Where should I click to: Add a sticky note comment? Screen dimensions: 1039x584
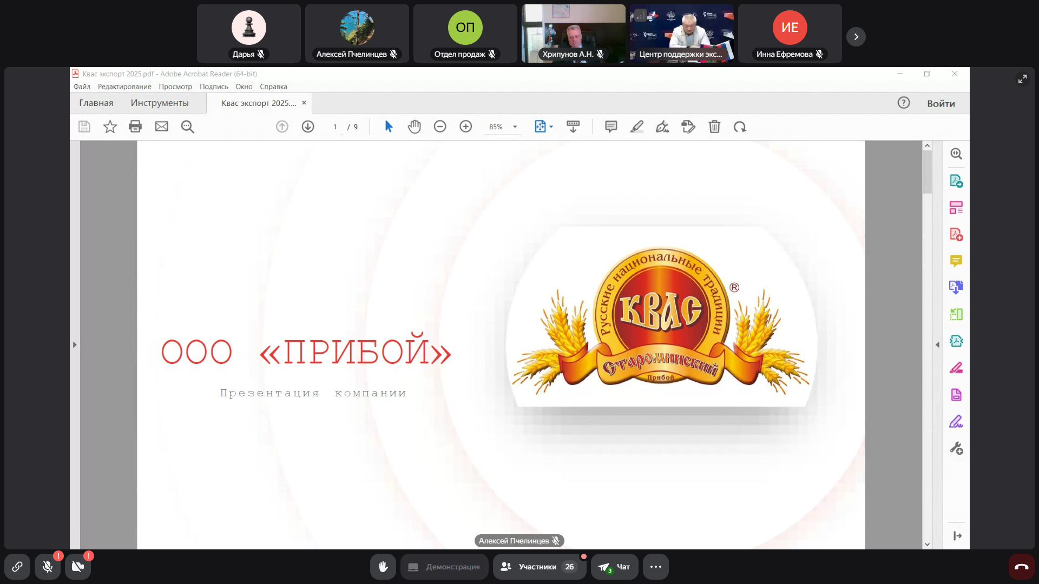pyautogui.click(x=611, y=127)
